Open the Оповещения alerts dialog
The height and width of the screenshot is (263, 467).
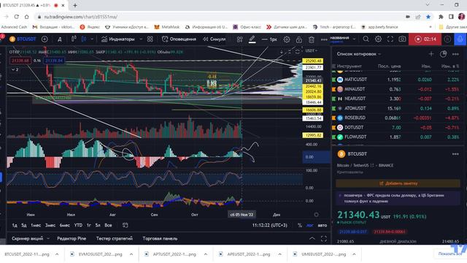[179, 39]
